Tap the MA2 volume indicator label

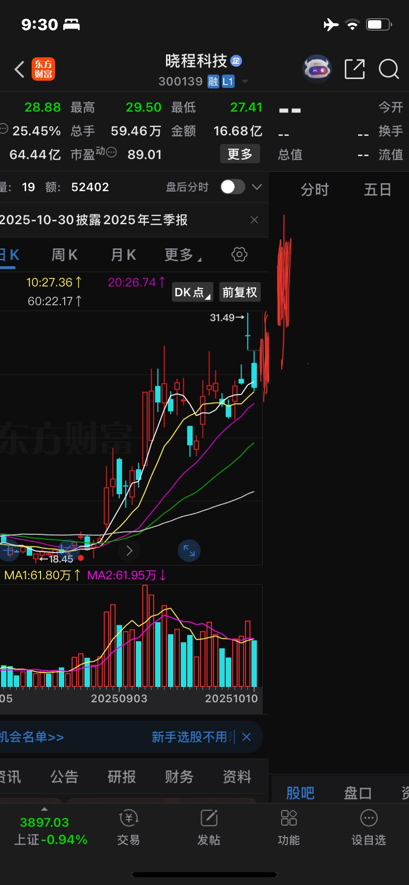coord(126,575)
